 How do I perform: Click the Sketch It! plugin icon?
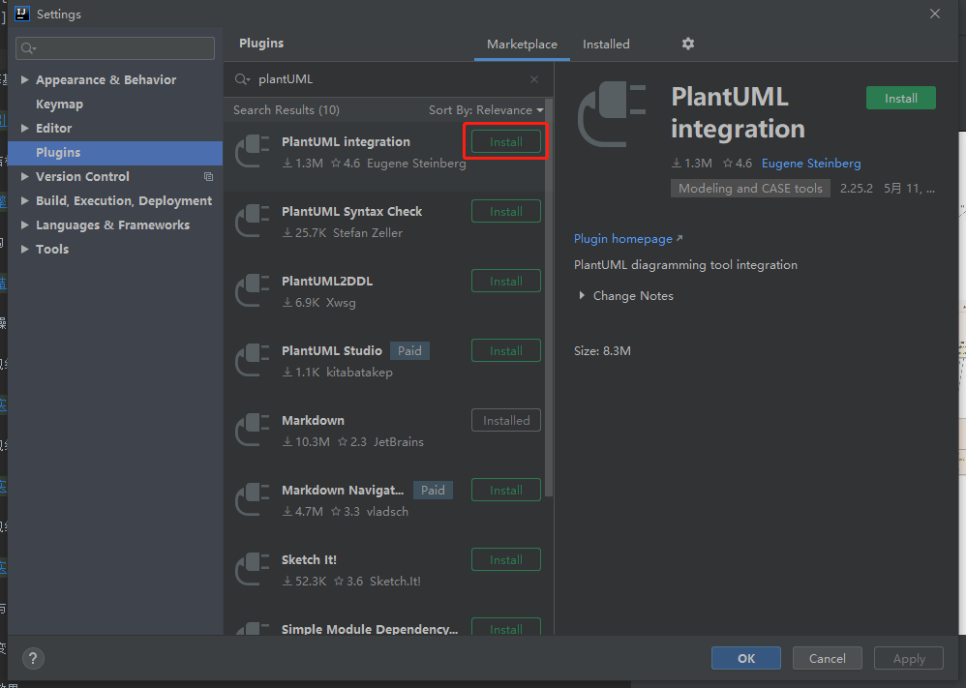pos(253,569)
